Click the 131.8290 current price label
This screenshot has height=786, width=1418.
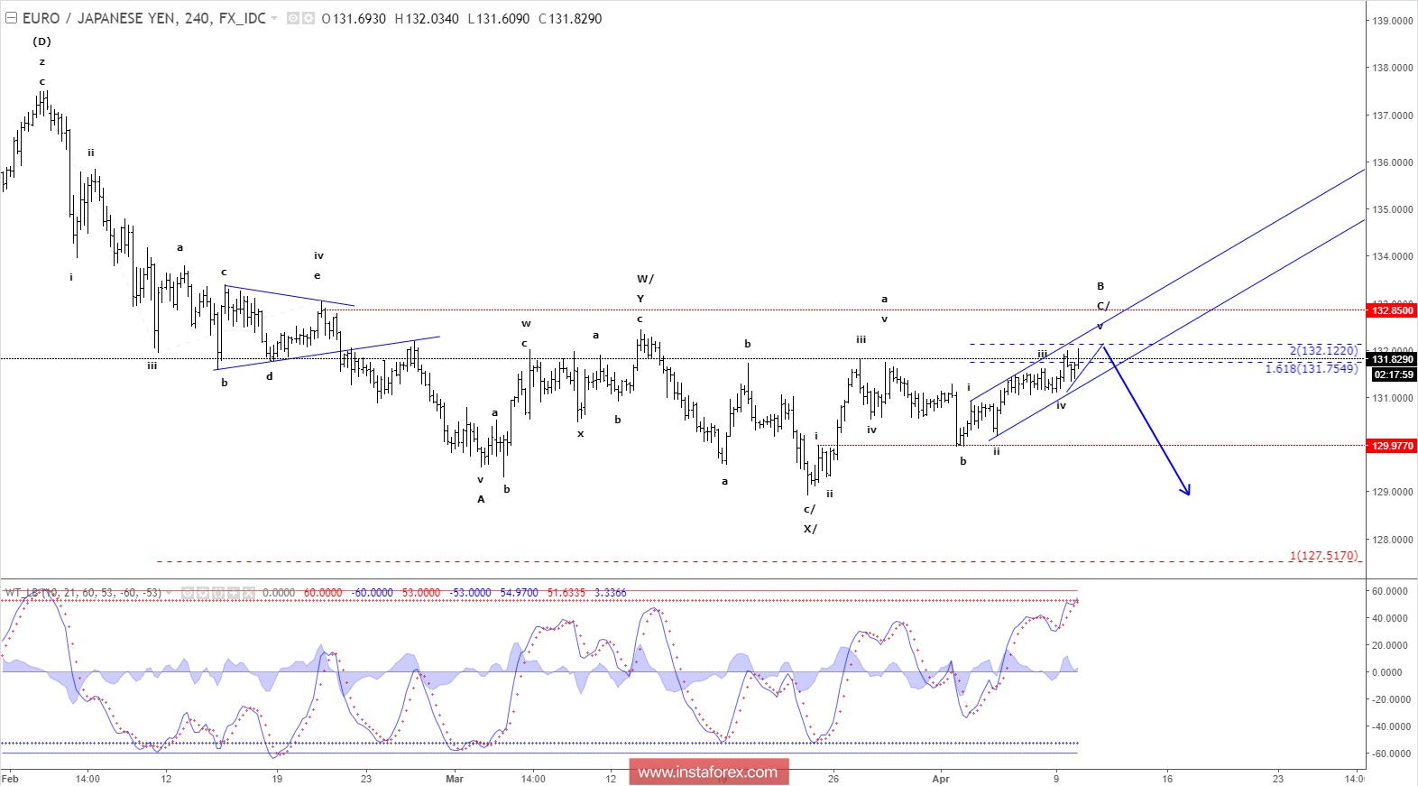1393,359
